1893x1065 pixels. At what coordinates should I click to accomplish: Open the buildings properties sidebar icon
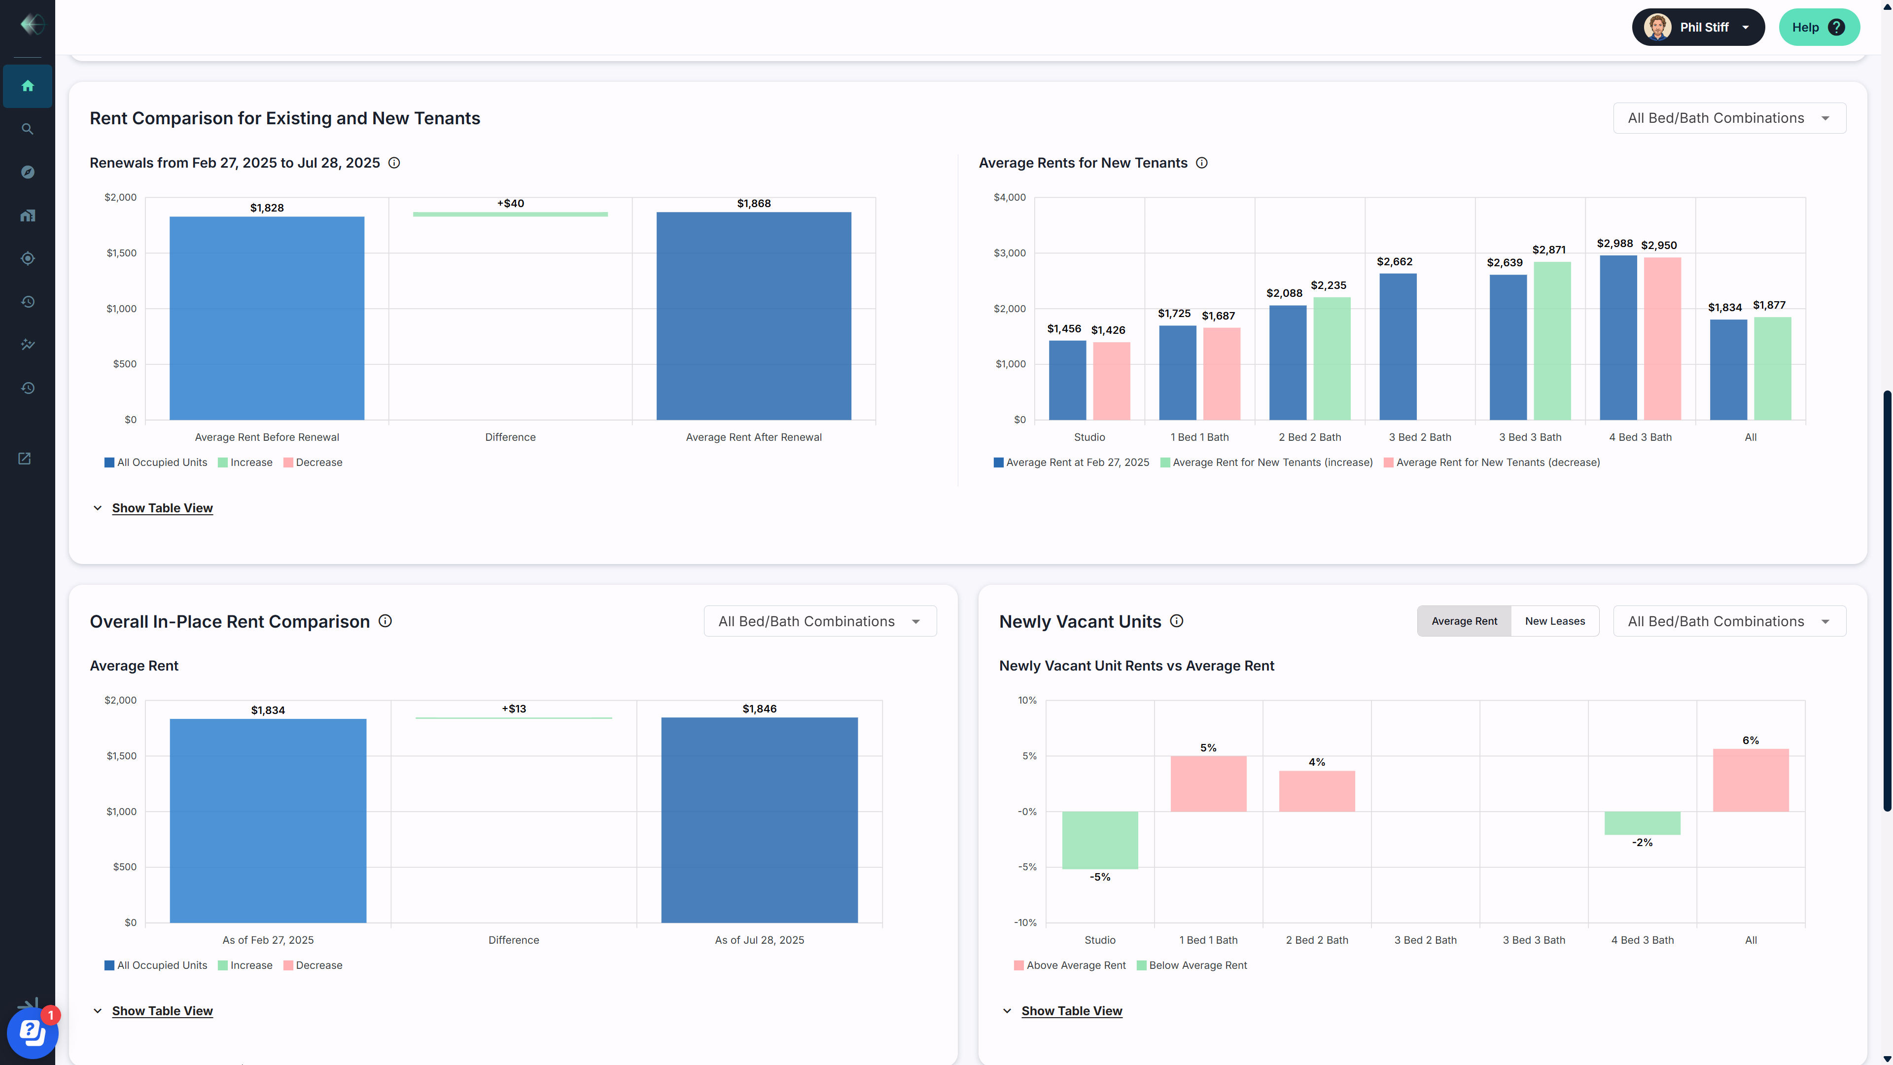point(27,215)
